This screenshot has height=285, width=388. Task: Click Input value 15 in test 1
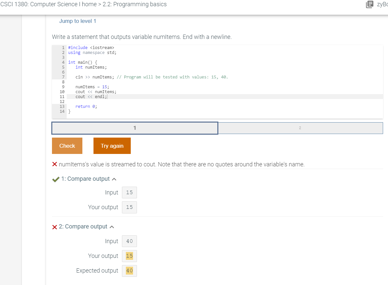pos(129,193)
